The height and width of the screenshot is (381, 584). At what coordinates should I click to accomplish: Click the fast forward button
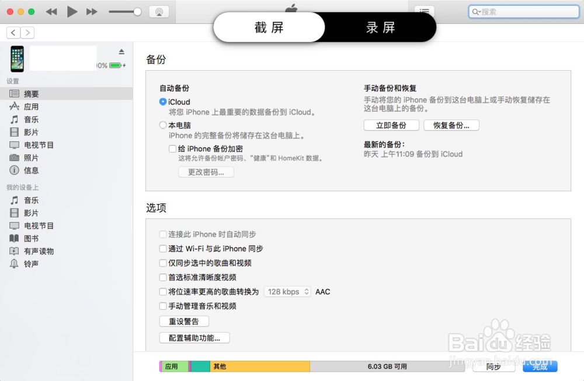click(x=92, y=12)
